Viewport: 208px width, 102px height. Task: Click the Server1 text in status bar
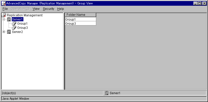pyautogui.click(x=115, y=93)
